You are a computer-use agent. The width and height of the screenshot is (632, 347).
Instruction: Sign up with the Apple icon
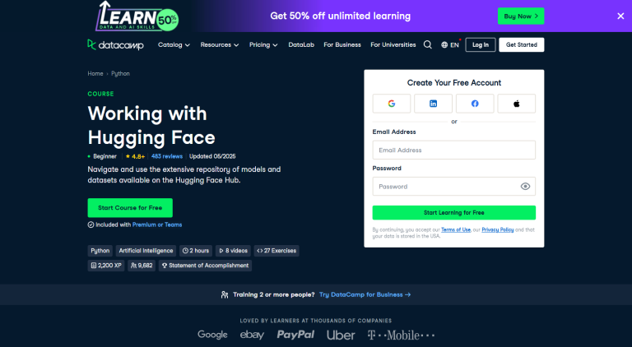tap(516, 104)
